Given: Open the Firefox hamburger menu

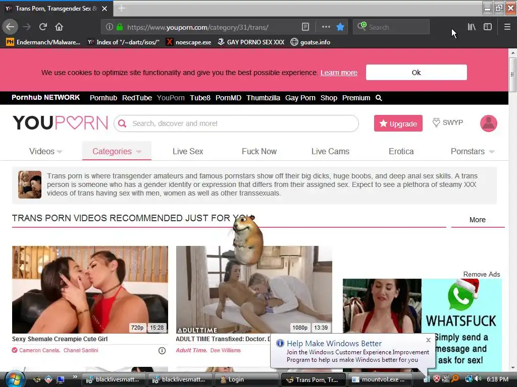Looking at the screenshot, I should tap(507, 27).
